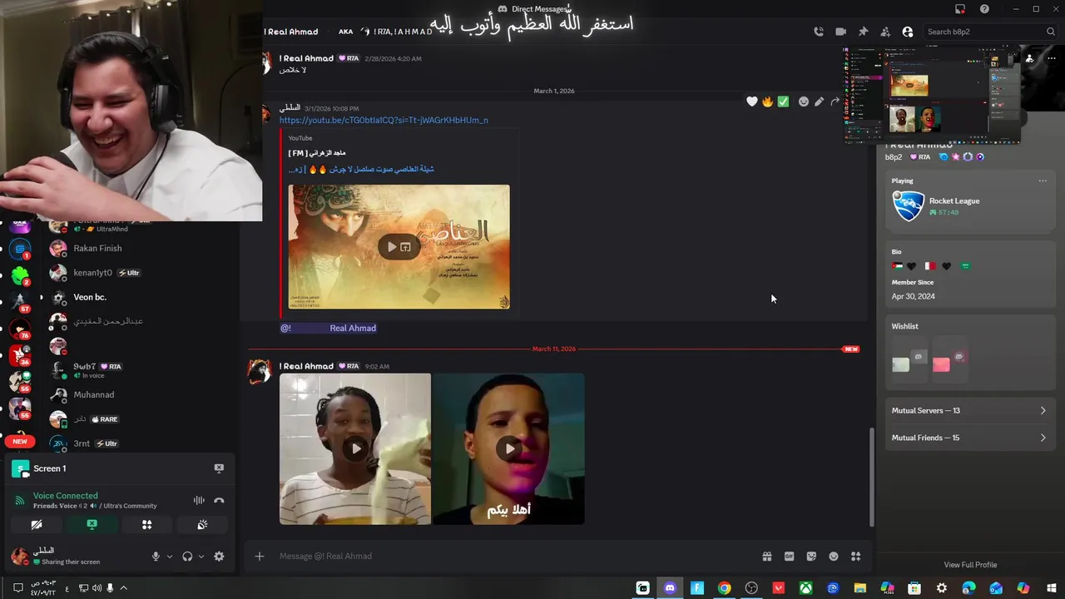
Task: Open Muhannad conversation
Action: [x=137, y=394]
